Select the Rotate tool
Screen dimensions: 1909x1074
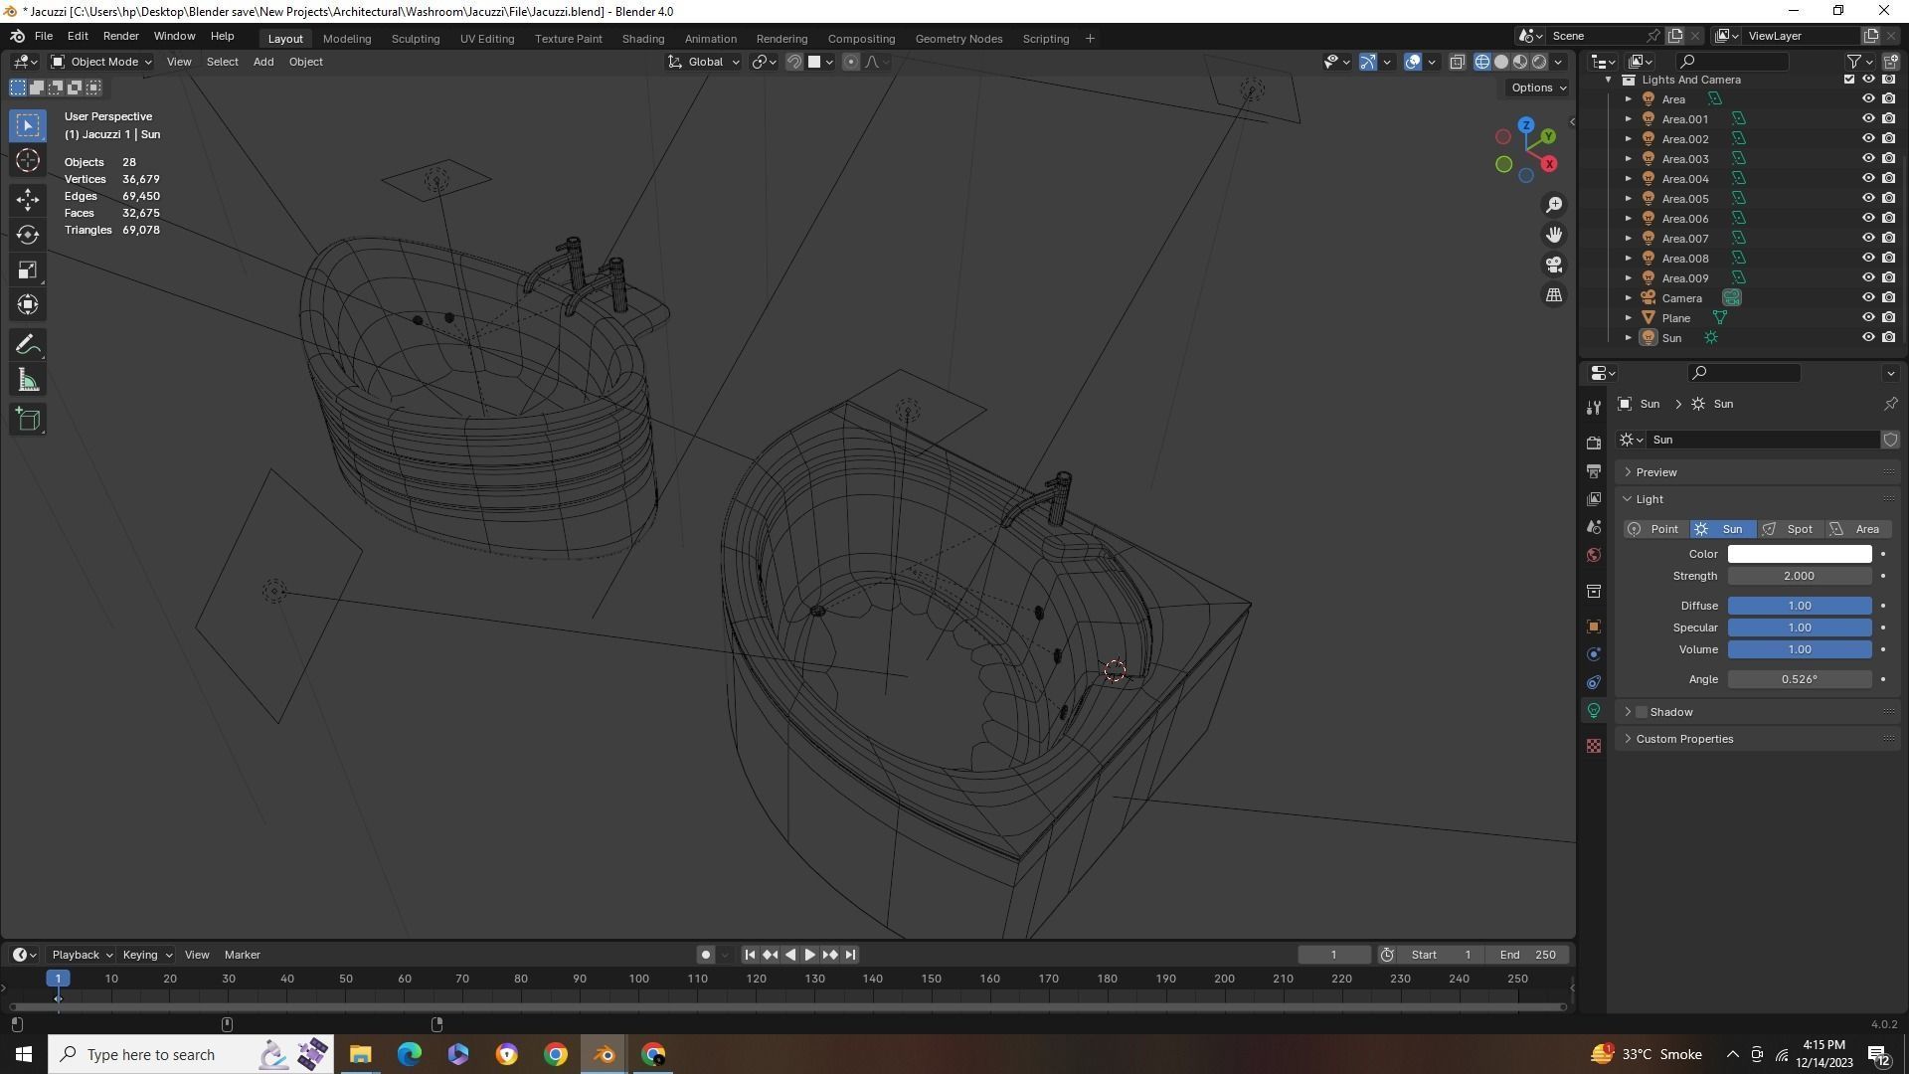click(28, 235)
